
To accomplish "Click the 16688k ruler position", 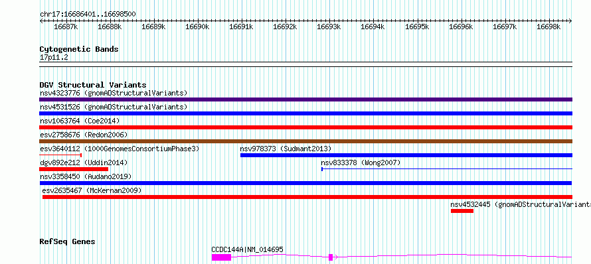I will pos(110,27).
